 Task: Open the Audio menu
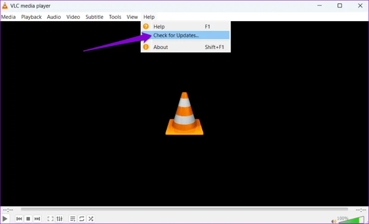tap(54, 17)
